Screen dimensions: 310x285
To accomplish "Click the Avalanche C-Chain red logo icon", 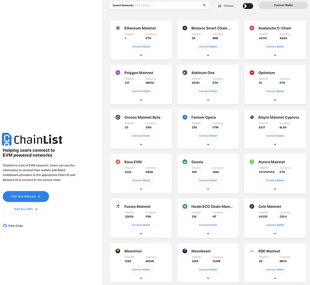I will (x=252, y=28).
